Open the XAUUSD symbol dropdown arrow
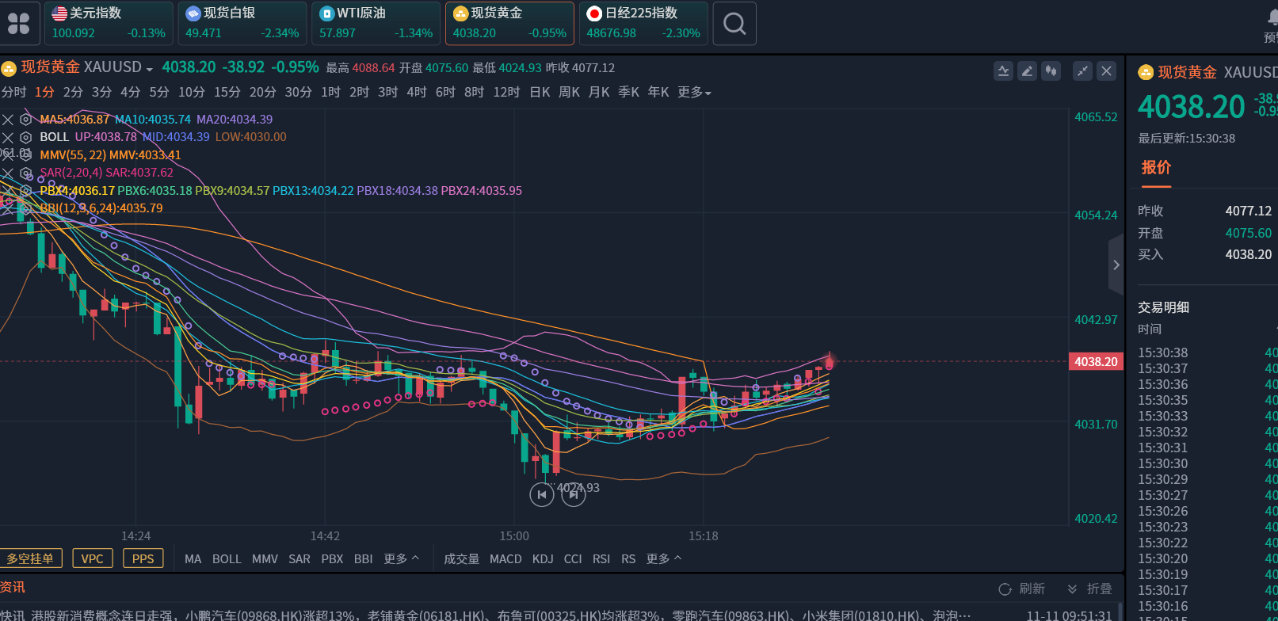1278x621 pixels. tap(150, 69)
